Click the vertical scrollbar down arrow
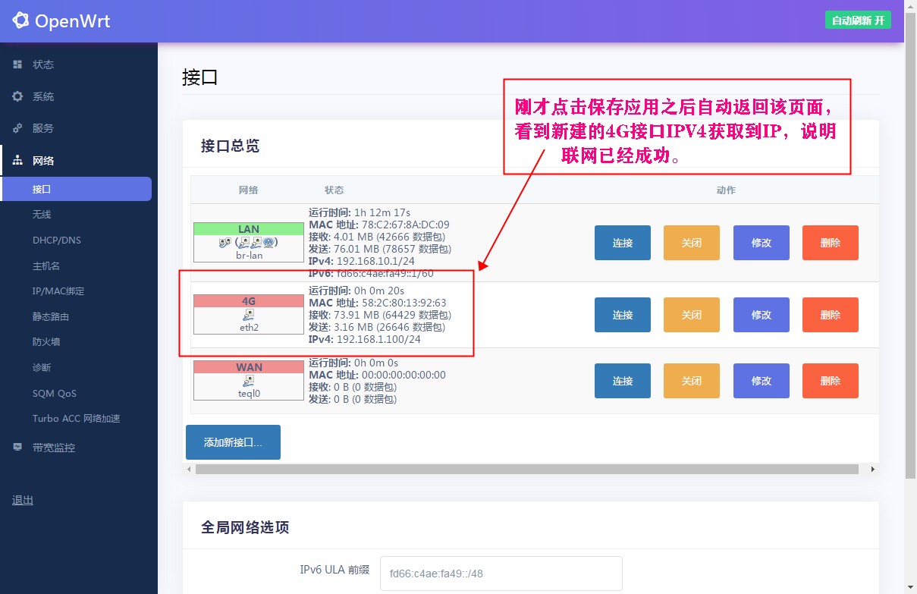 [x=911, y=588]
